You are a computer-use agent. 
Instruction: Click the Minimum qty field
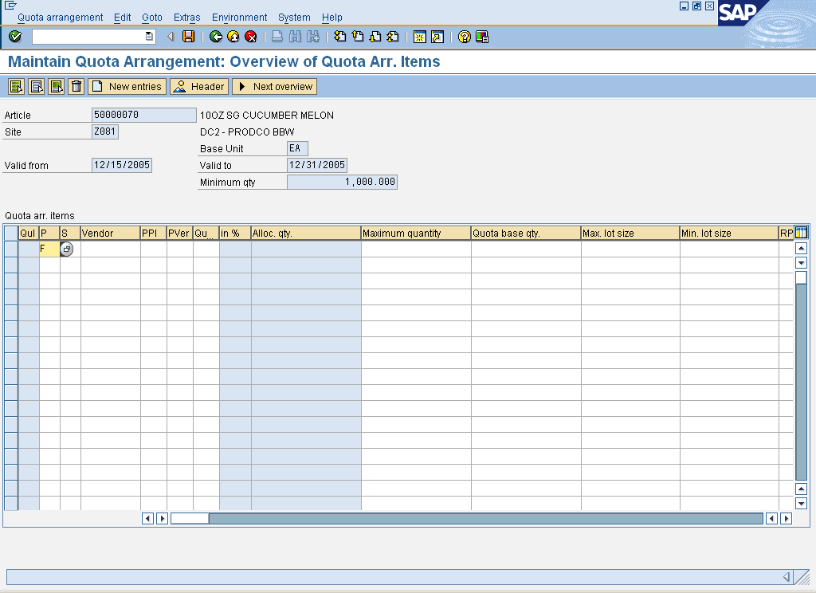(342, 182)
